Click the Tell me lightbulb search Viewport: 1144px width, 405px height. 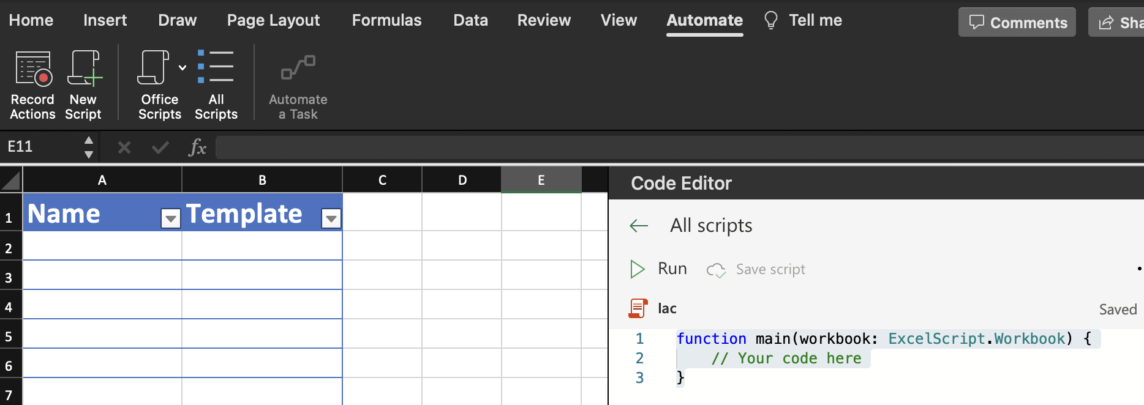(x=771, y=20)
